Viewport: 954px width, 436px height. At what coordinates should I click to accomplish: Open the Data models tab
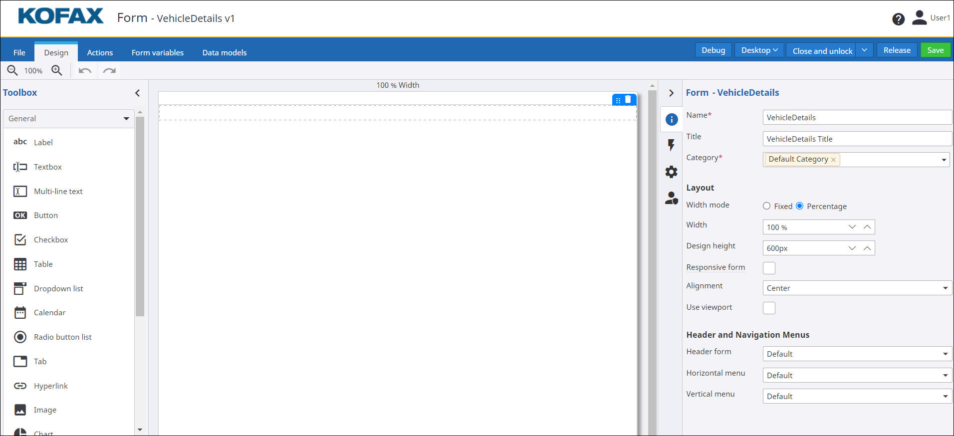[224, 52]
